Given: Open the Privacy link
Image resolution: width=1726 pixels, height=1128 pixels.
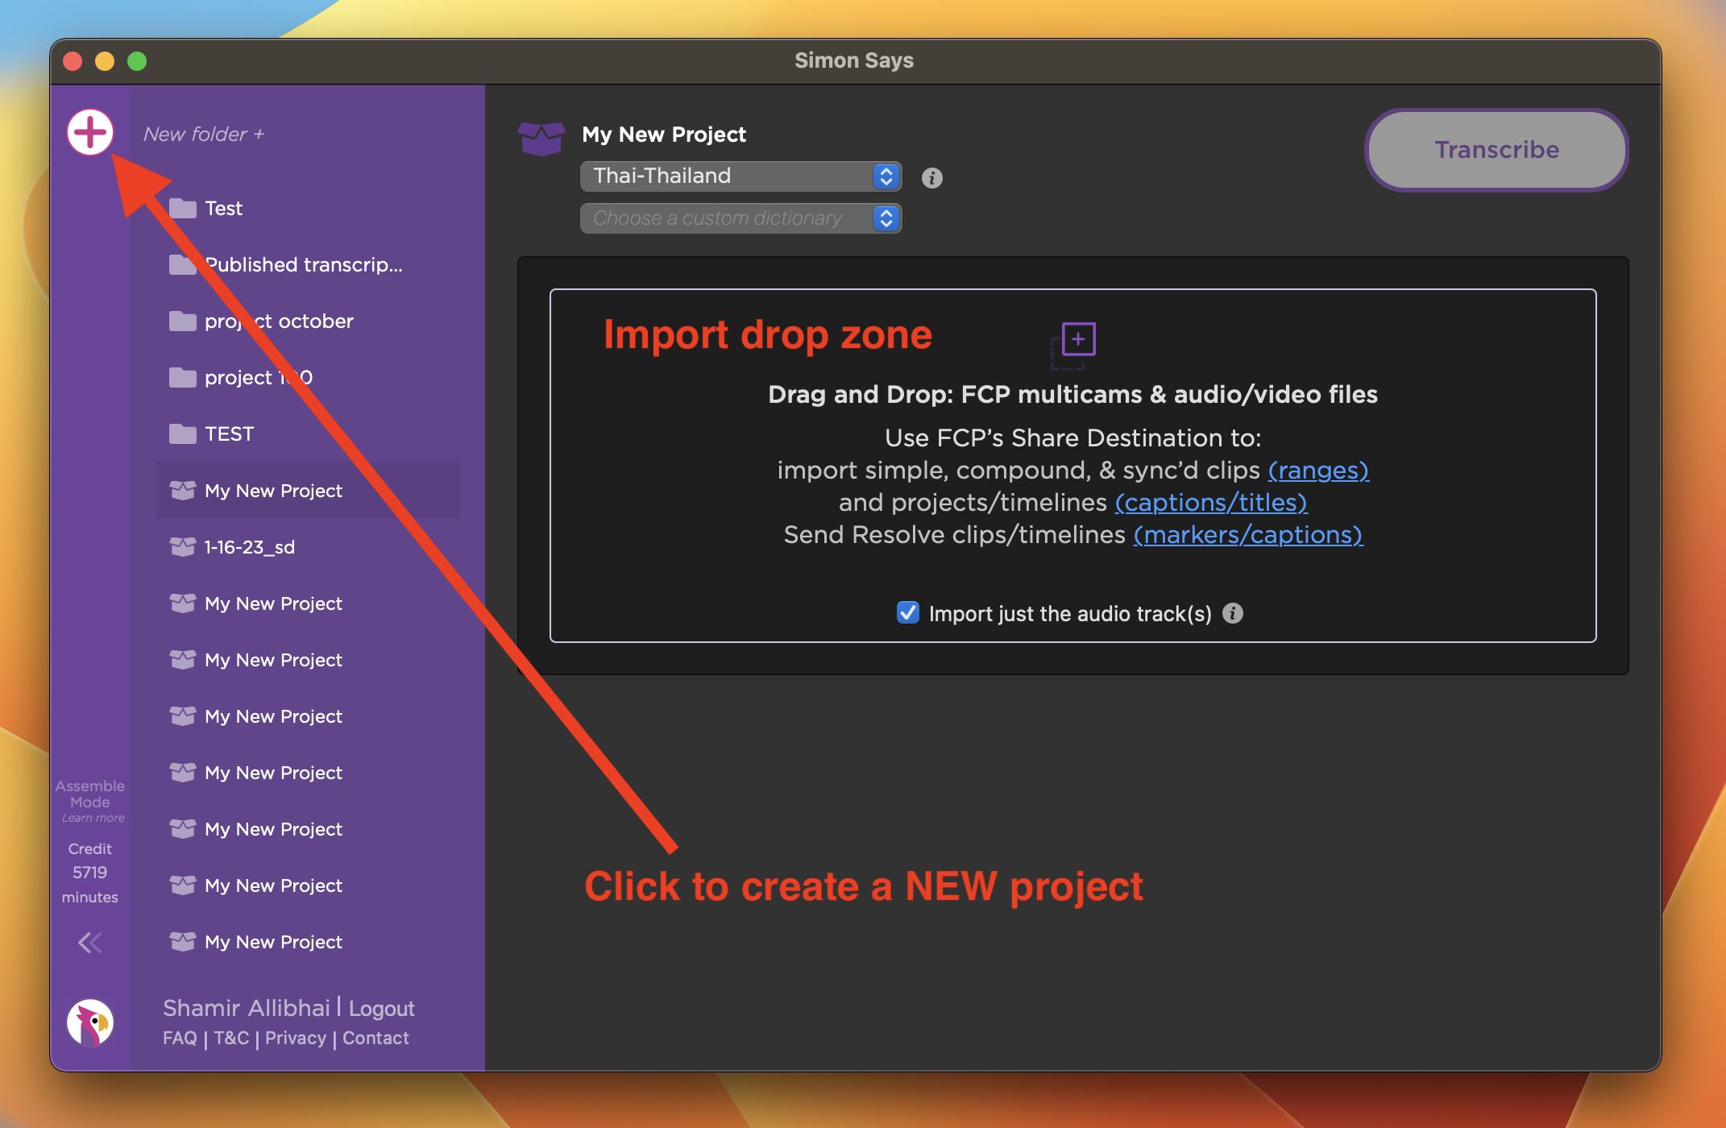Looking at the screenshot, I should [296, 1038].
